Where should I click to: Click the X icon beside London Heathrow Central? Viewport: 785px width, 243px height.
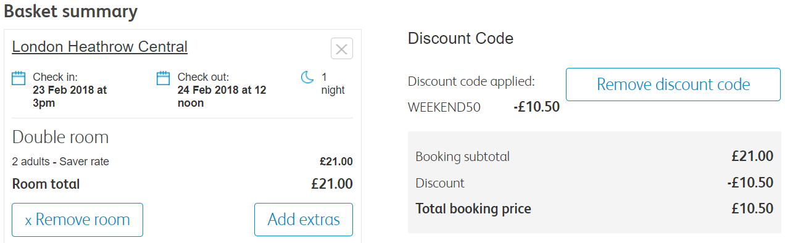[x=342, y=48]
